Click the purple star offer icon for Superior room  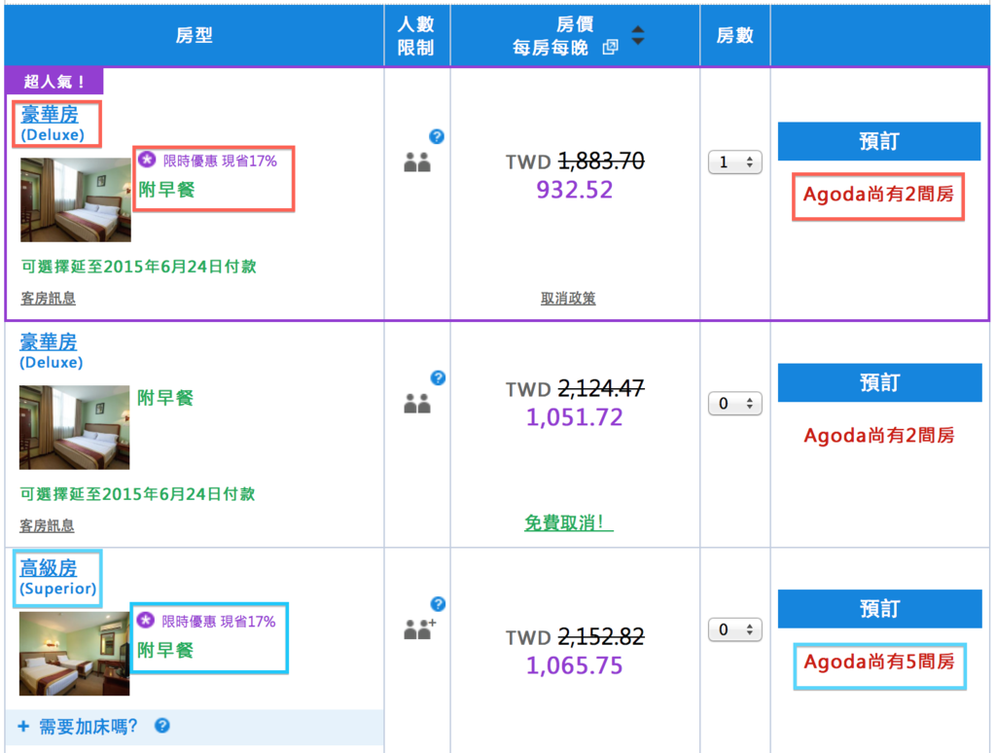pos(146,621)
